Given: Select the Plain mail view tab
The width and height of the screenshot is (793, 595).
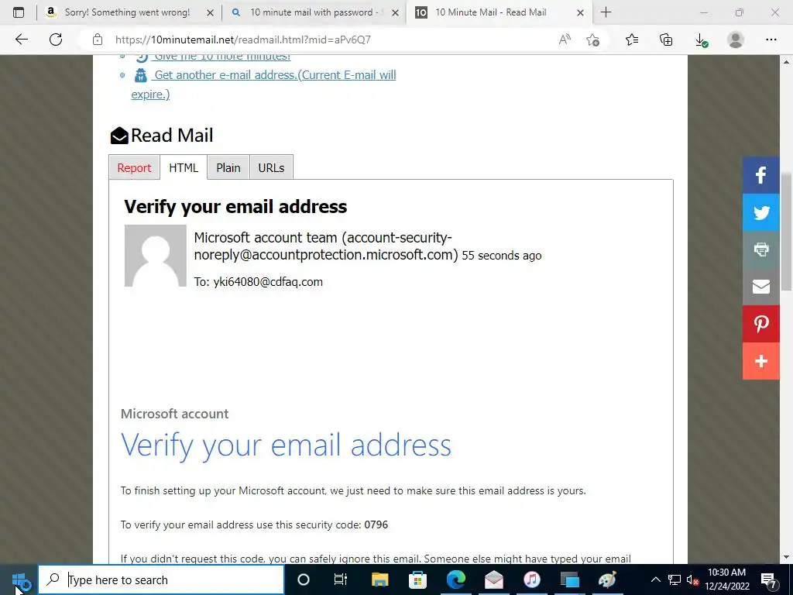Looking at the screenshot, I should (x=228, y=167).
